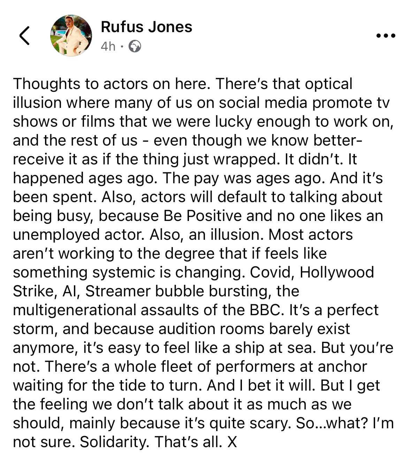Open the three-dot post options menu

(x=386, y=36)
